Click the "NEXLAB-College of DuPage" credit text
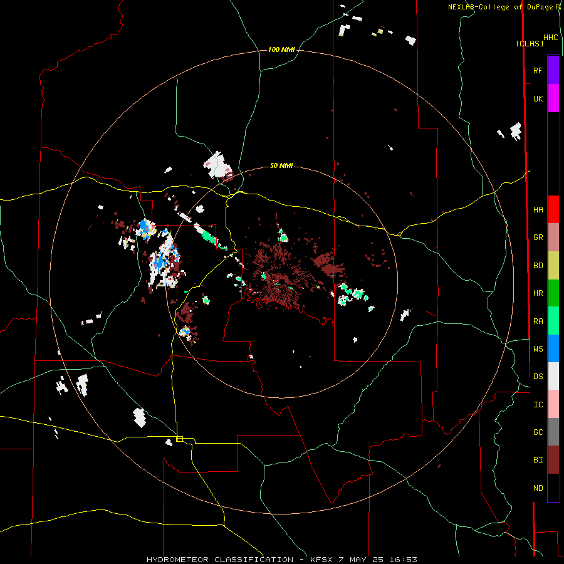The width and height of the screenshot is (564, 564). click(x=499, y=7)
